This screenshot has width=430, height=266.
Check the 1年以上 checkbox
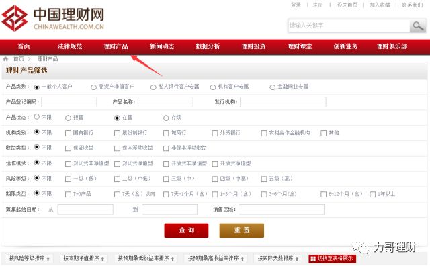(372, 194)
